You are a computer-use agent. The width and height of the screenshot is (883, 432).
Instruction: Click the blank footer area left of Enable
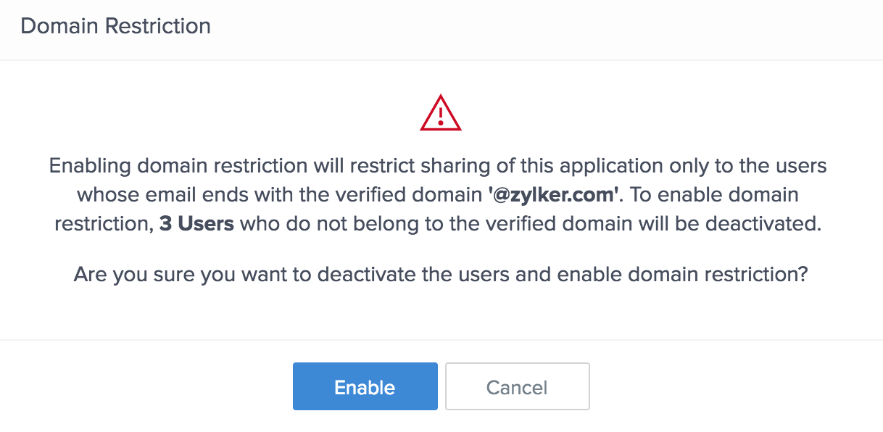145,387
